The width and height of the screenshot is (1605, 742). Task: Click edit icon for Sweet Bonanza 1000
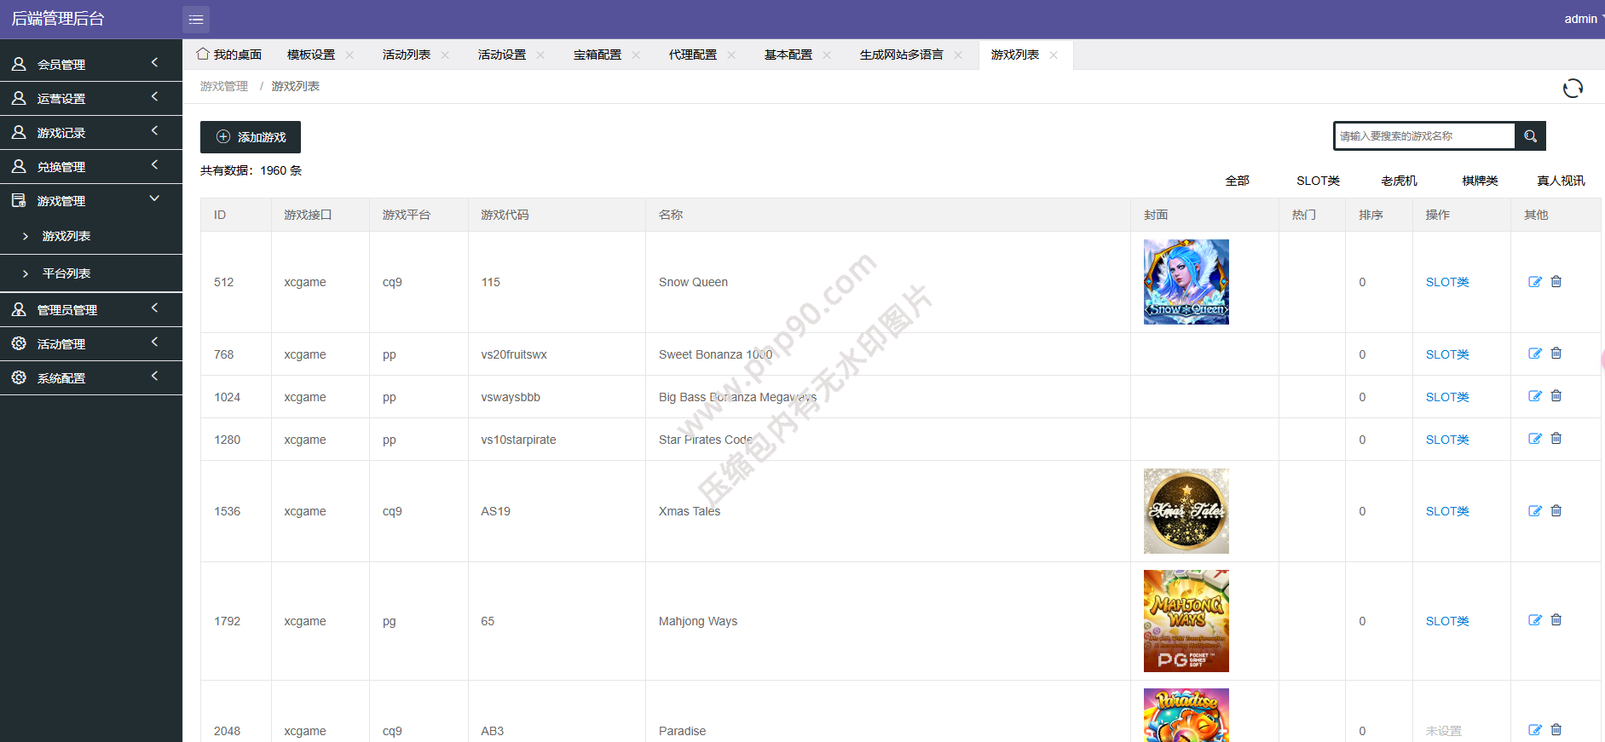pyautogui.click(x=1535, y=354)
